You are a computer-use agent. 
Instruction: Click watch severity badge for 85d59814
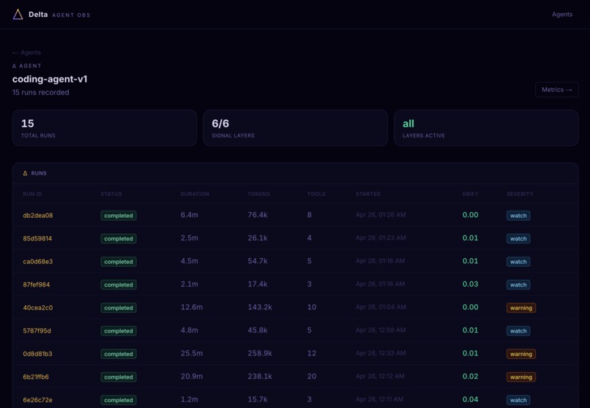click(518, 238)
